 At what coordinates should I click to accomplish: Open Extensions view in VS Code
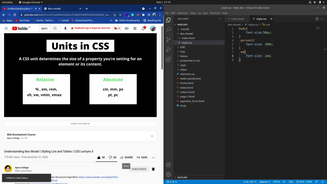click(x=168, y=59)
